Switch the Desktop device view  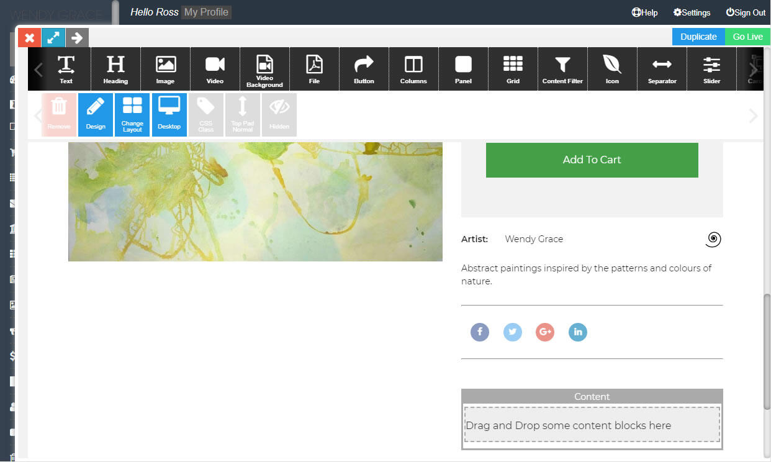click(169, 115)
